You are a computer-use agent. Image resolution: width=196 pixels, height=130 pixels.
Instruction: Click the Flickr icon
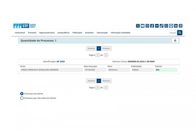pyautogui.click(x=157, y=26)
